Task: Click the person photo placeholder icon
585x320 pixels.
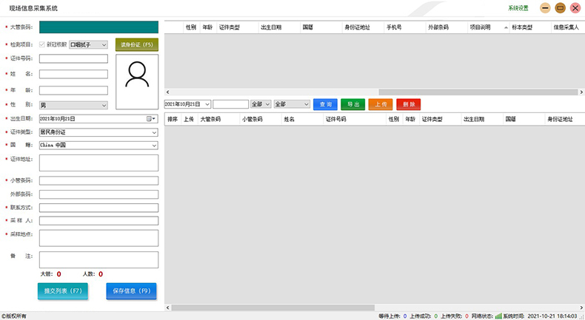Action: click(x=137, y=75)
